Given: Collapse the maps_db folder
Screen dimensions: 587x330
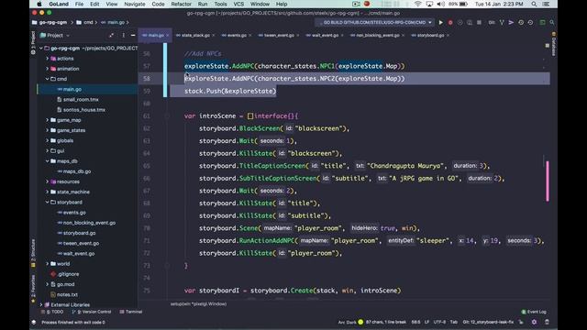Looking at the screenshot, I should click(x=48, y=161).
